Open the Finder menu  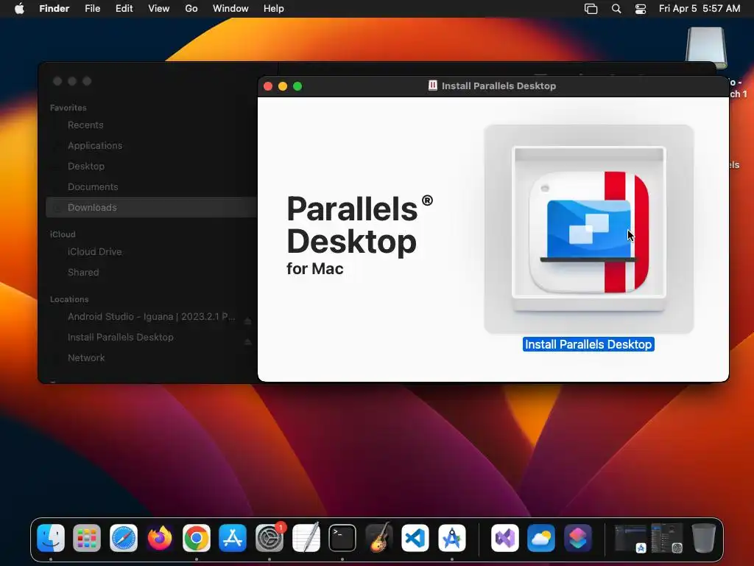pyautogui.click(x=54, y=9)
